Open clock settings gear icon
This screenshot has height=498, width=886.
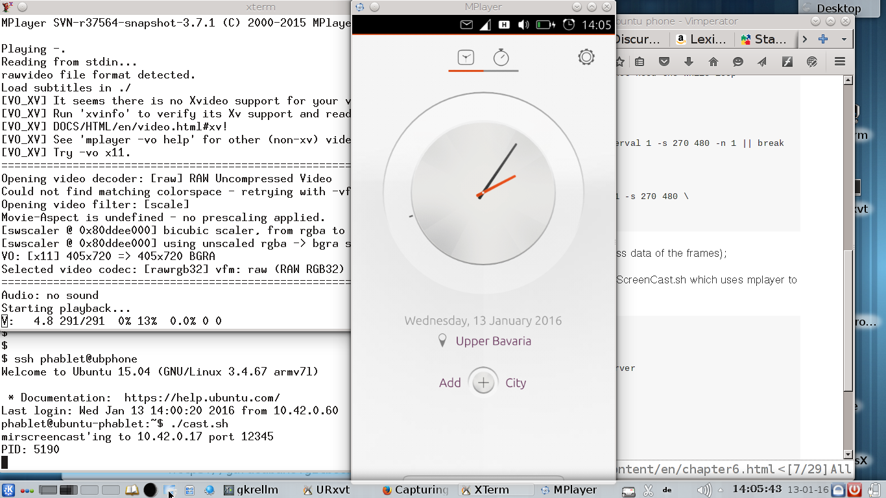pos(586,57)
